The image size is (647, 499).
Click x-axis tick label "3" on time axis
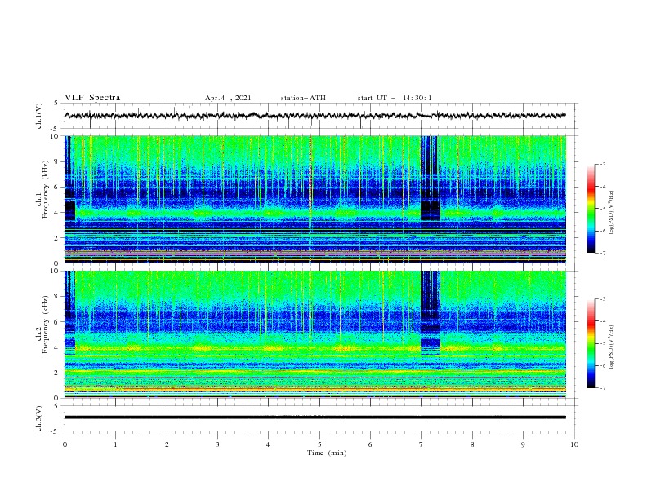point(217,444)
